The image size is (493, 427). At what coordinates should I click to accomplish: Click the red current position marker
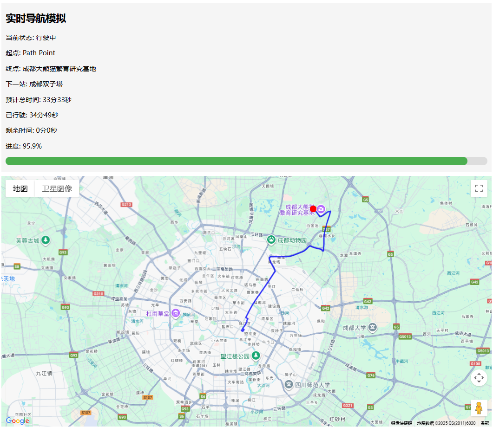[313, 209]
